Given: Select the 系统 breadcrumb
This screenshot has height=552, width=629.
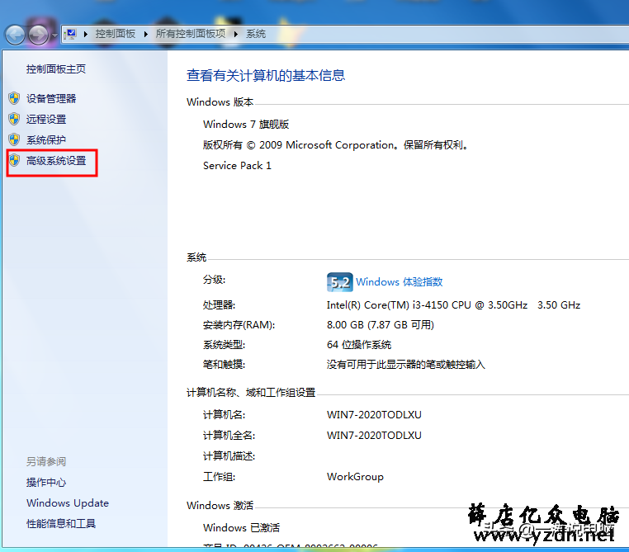Looking at the screenshot, I should click(256, 34).
